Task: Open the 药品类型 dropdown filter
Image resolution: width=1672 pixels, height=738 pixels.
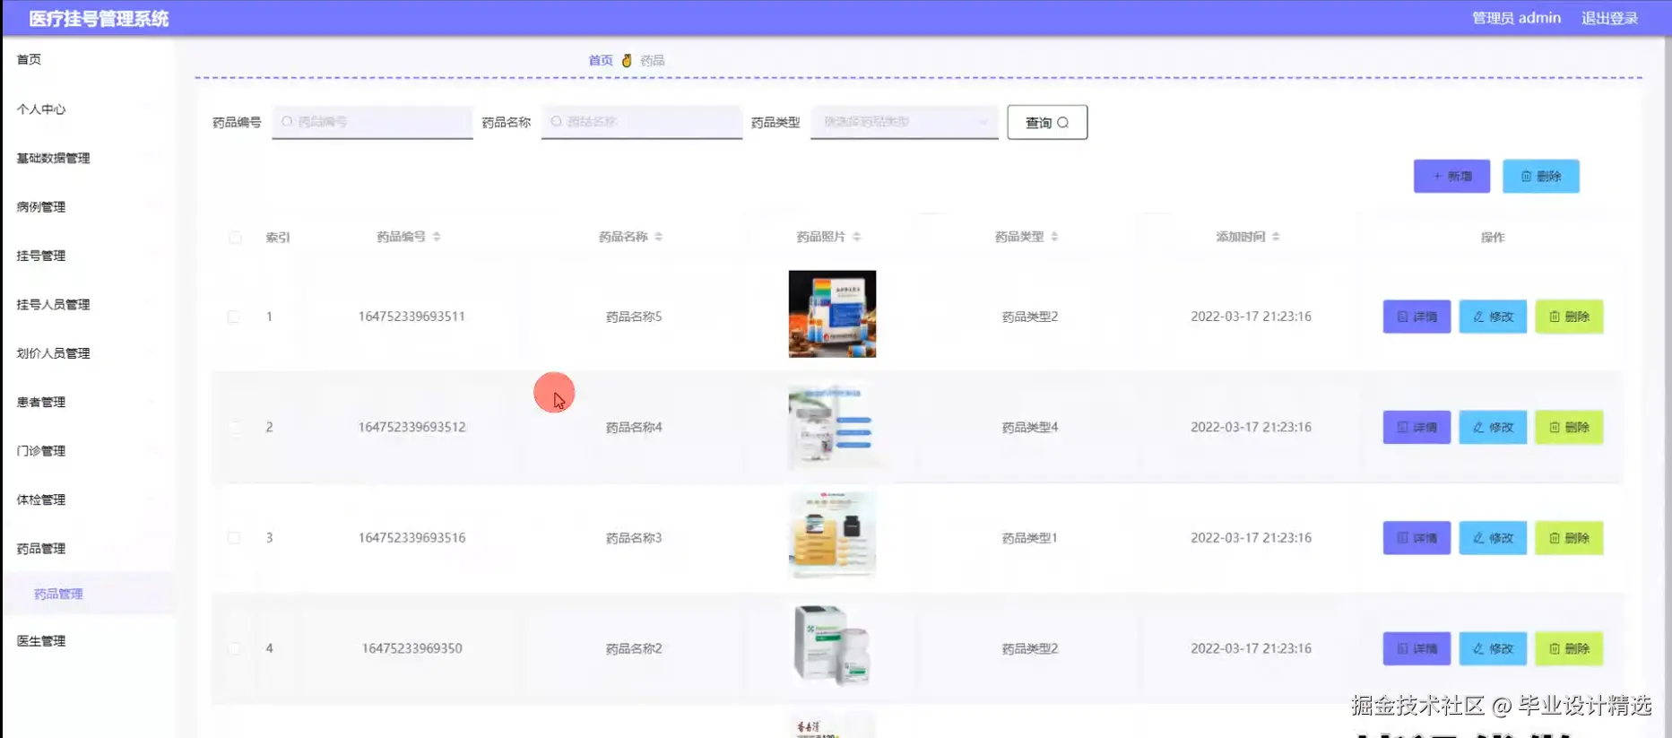Action: [x=904, y=122]
